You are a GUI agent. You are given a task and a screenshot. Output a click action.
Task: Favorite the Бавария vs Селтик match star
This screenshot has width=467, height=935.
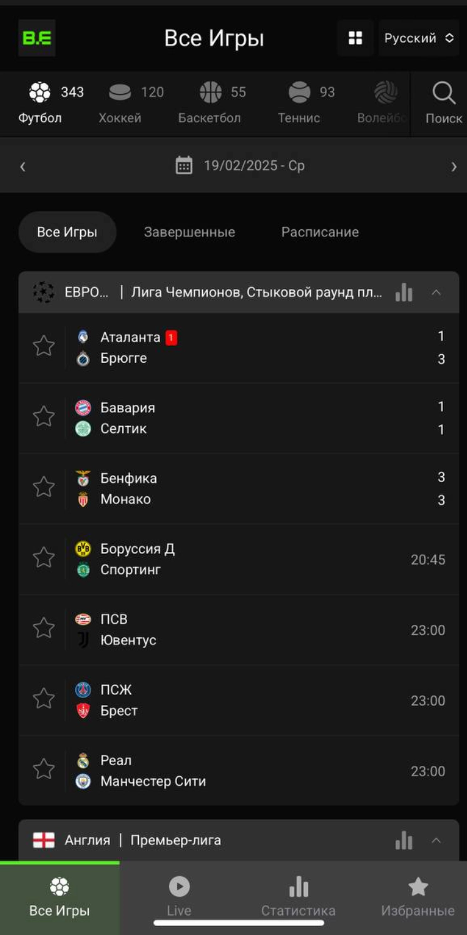tap(44, 416)
